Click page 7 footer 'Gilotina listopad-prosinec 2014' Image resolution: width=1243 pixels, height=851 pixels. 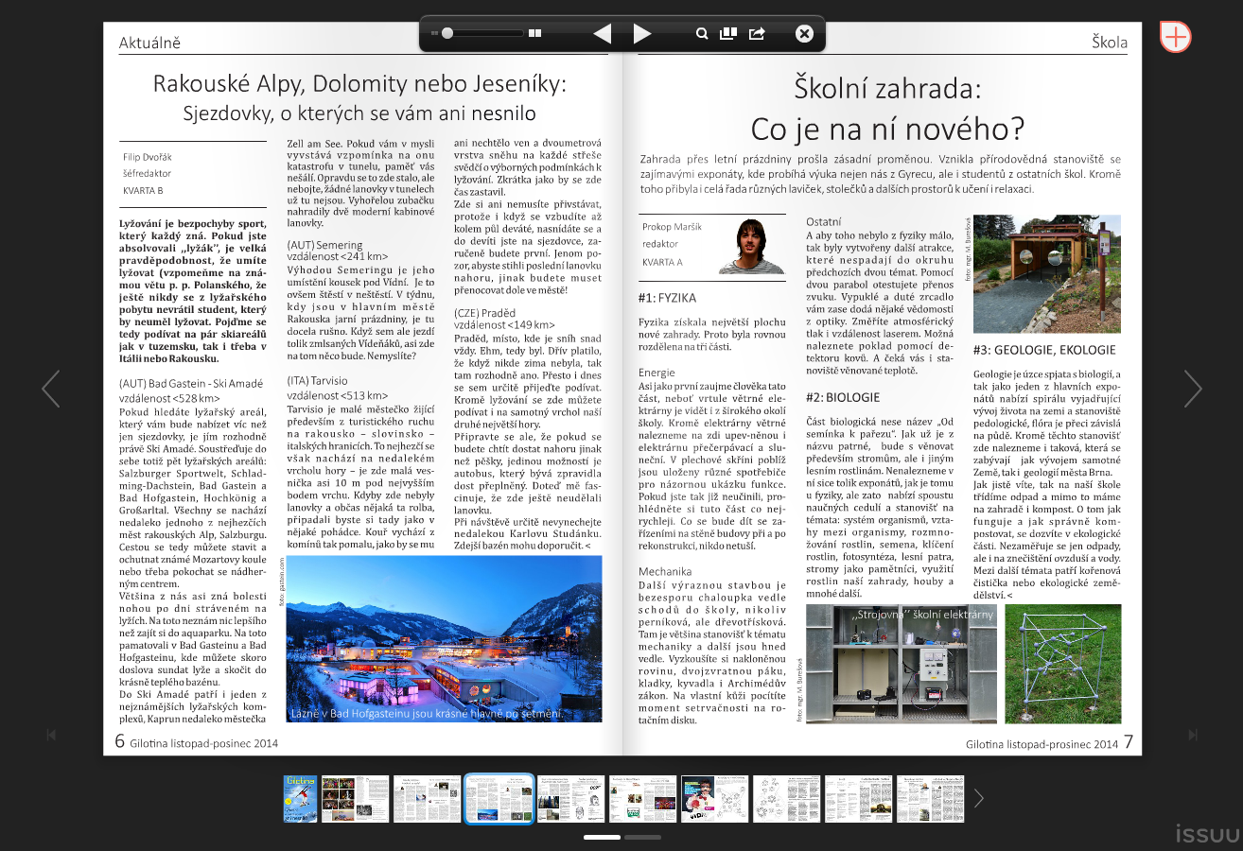coord(1042,744)
